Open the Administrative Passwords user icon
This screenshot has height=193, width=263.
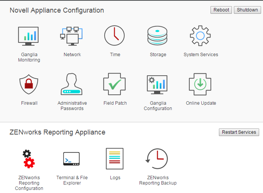coord(71,84)
